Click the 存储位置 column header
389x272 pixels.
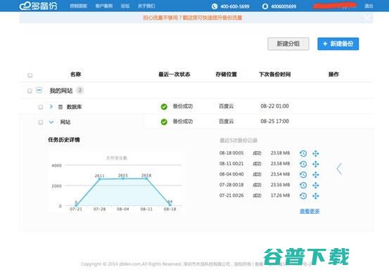point(227,75)
